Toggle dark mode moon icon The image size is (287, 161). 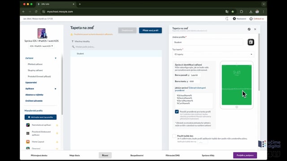click(227, 19)
